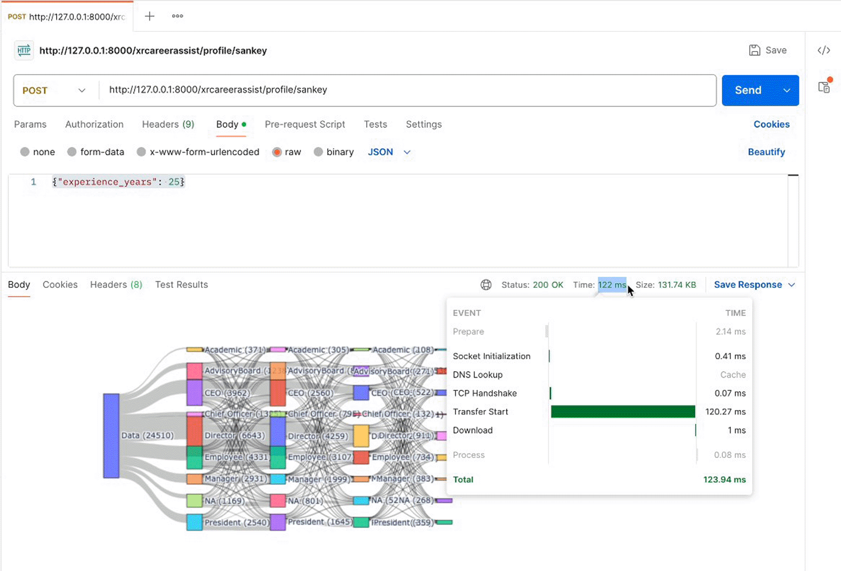Image resolution: width=841 pixels, height=571 pixels.
Task: Open the documentation sidebar icon
Action: pos(824,86)
